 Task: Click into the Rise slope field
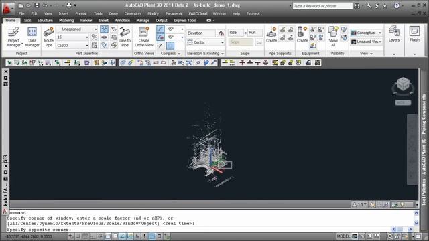[x=235, y=33]
